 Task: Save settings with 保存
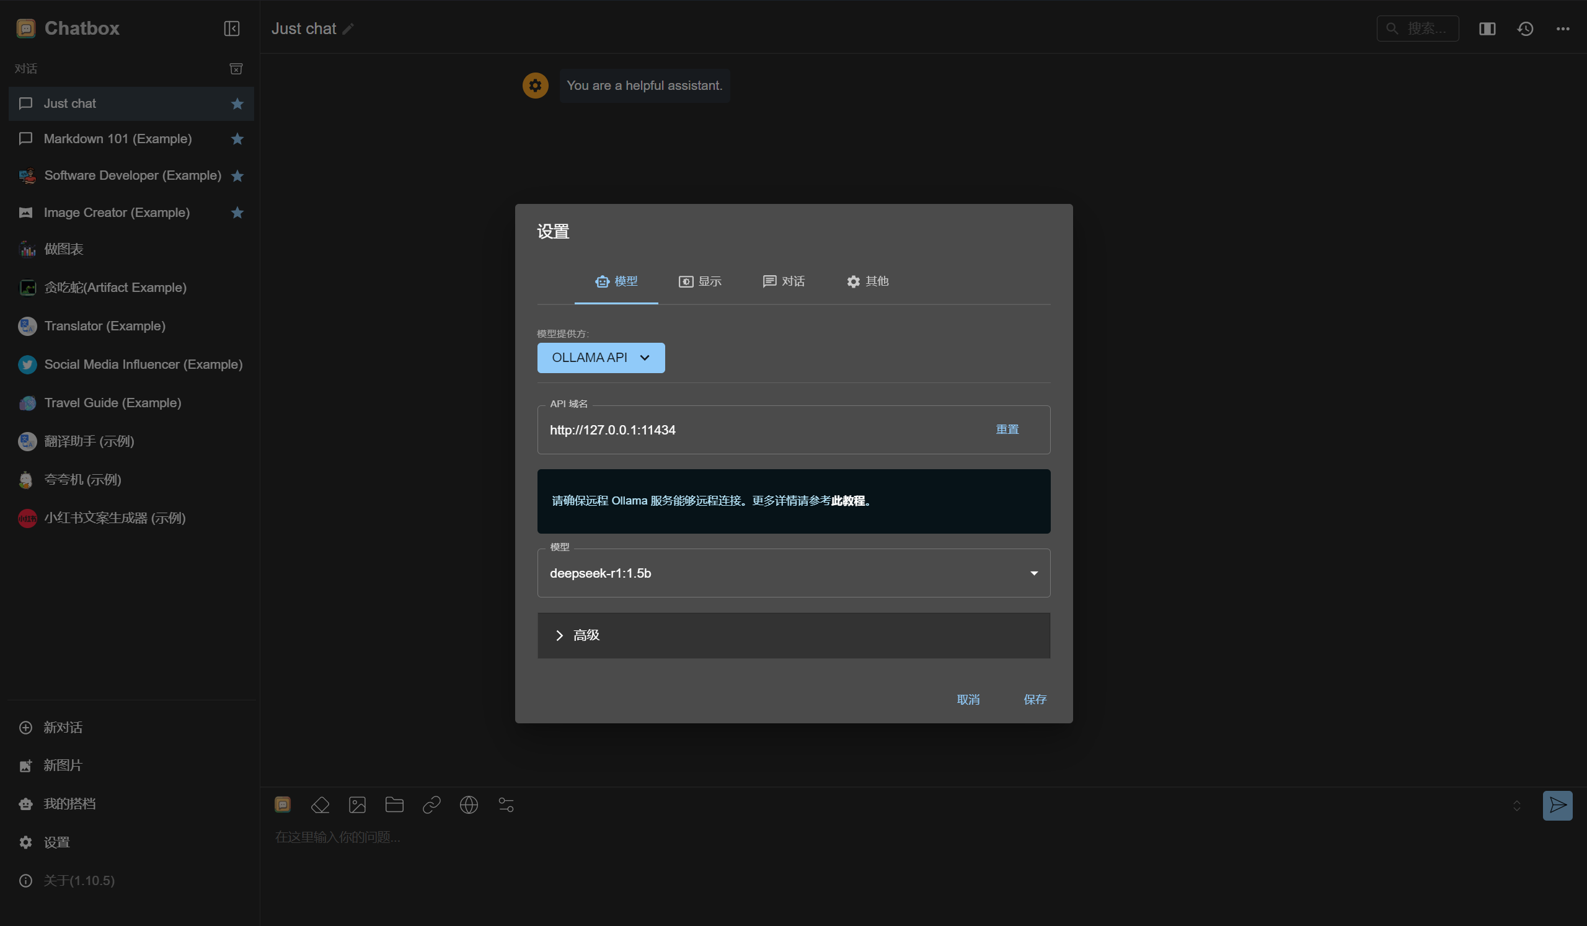tap(1035, 699)
